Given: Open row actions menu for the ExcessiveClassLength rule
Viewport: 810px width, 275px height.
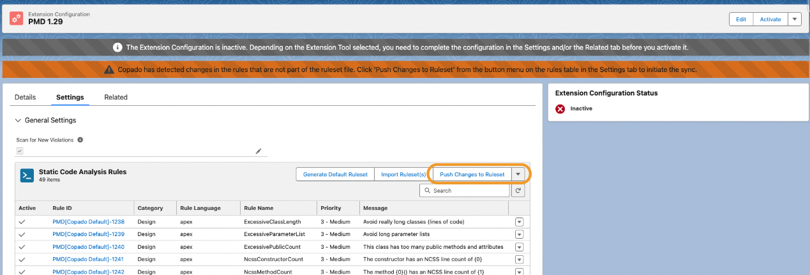Looking at the screenshot, I should coord(519,221).
